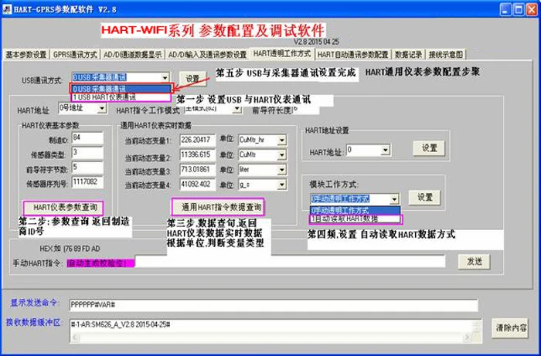Choose option 1 USB HART仪表通讯
Image resolution: width=541 pixels, height=356 pixels.
click(x=121, y=97)
